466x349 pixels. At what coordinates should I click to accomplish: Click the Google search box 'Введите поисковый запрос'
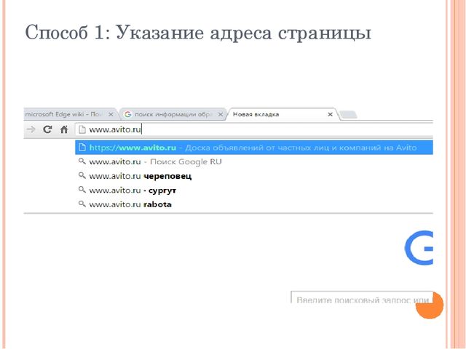[x=362, y=297]
